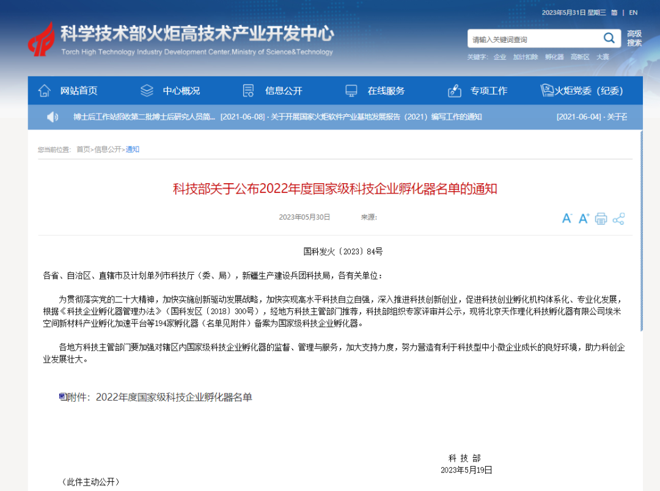Click the loudspeaker icon on the news ticker
The height and width of the screenshot is (491, 660).
[51, 117]
